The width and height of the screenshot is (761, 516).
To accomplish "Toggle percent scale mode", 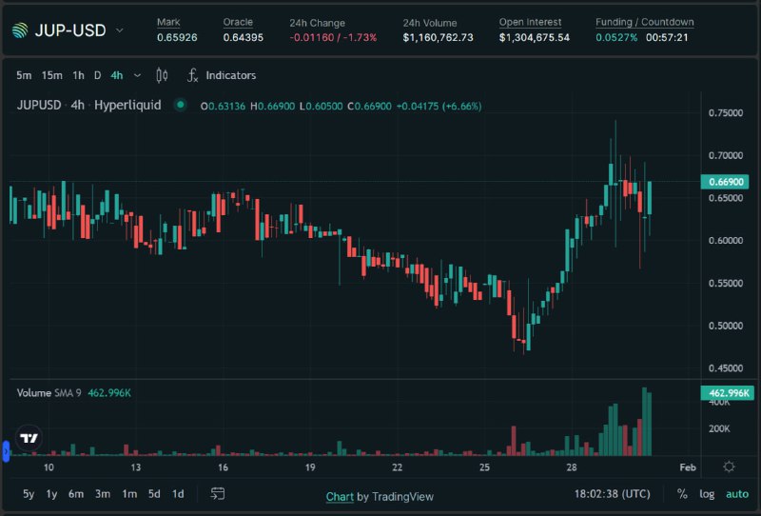I will (682, 494).
